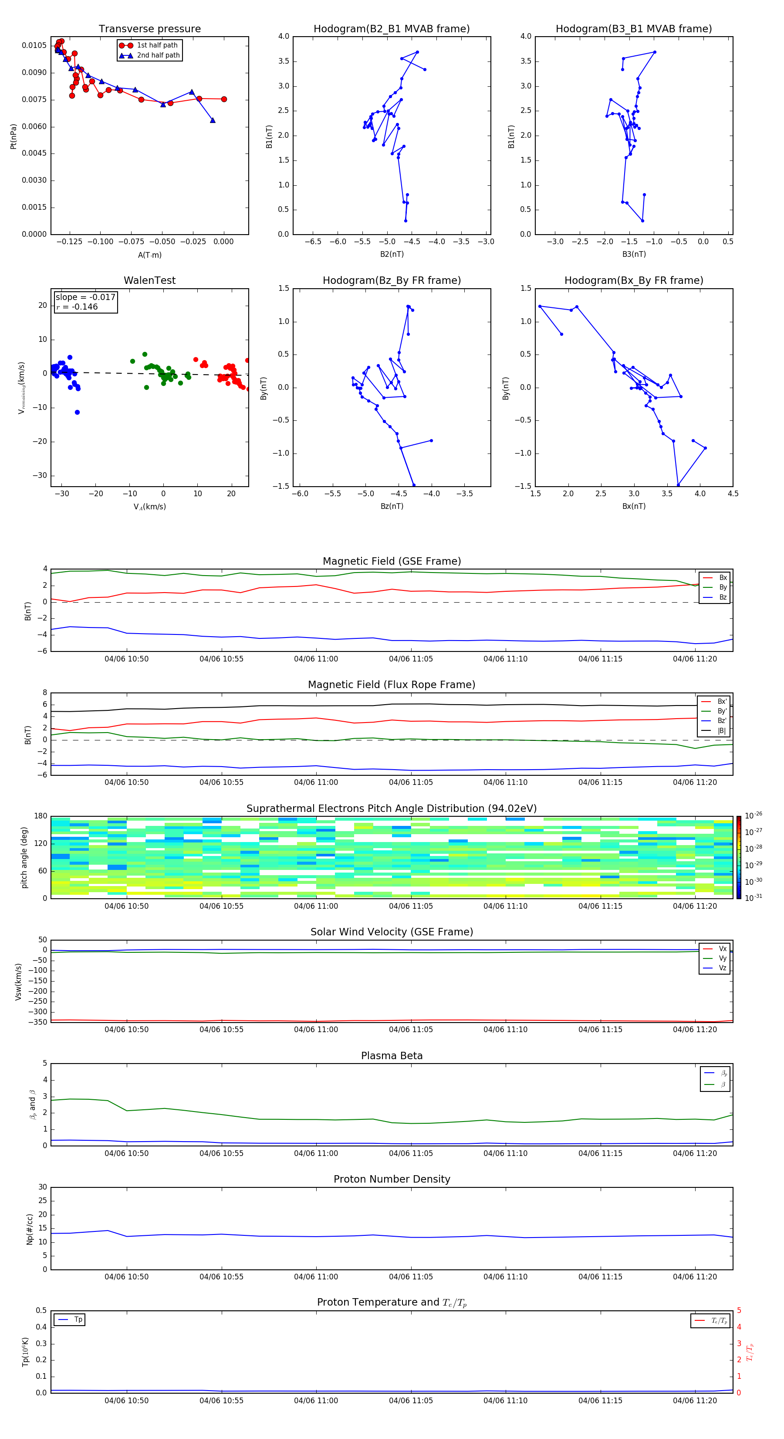
Task: Click the 'Tp' legend entry
Action: [x=69, y=1320]
